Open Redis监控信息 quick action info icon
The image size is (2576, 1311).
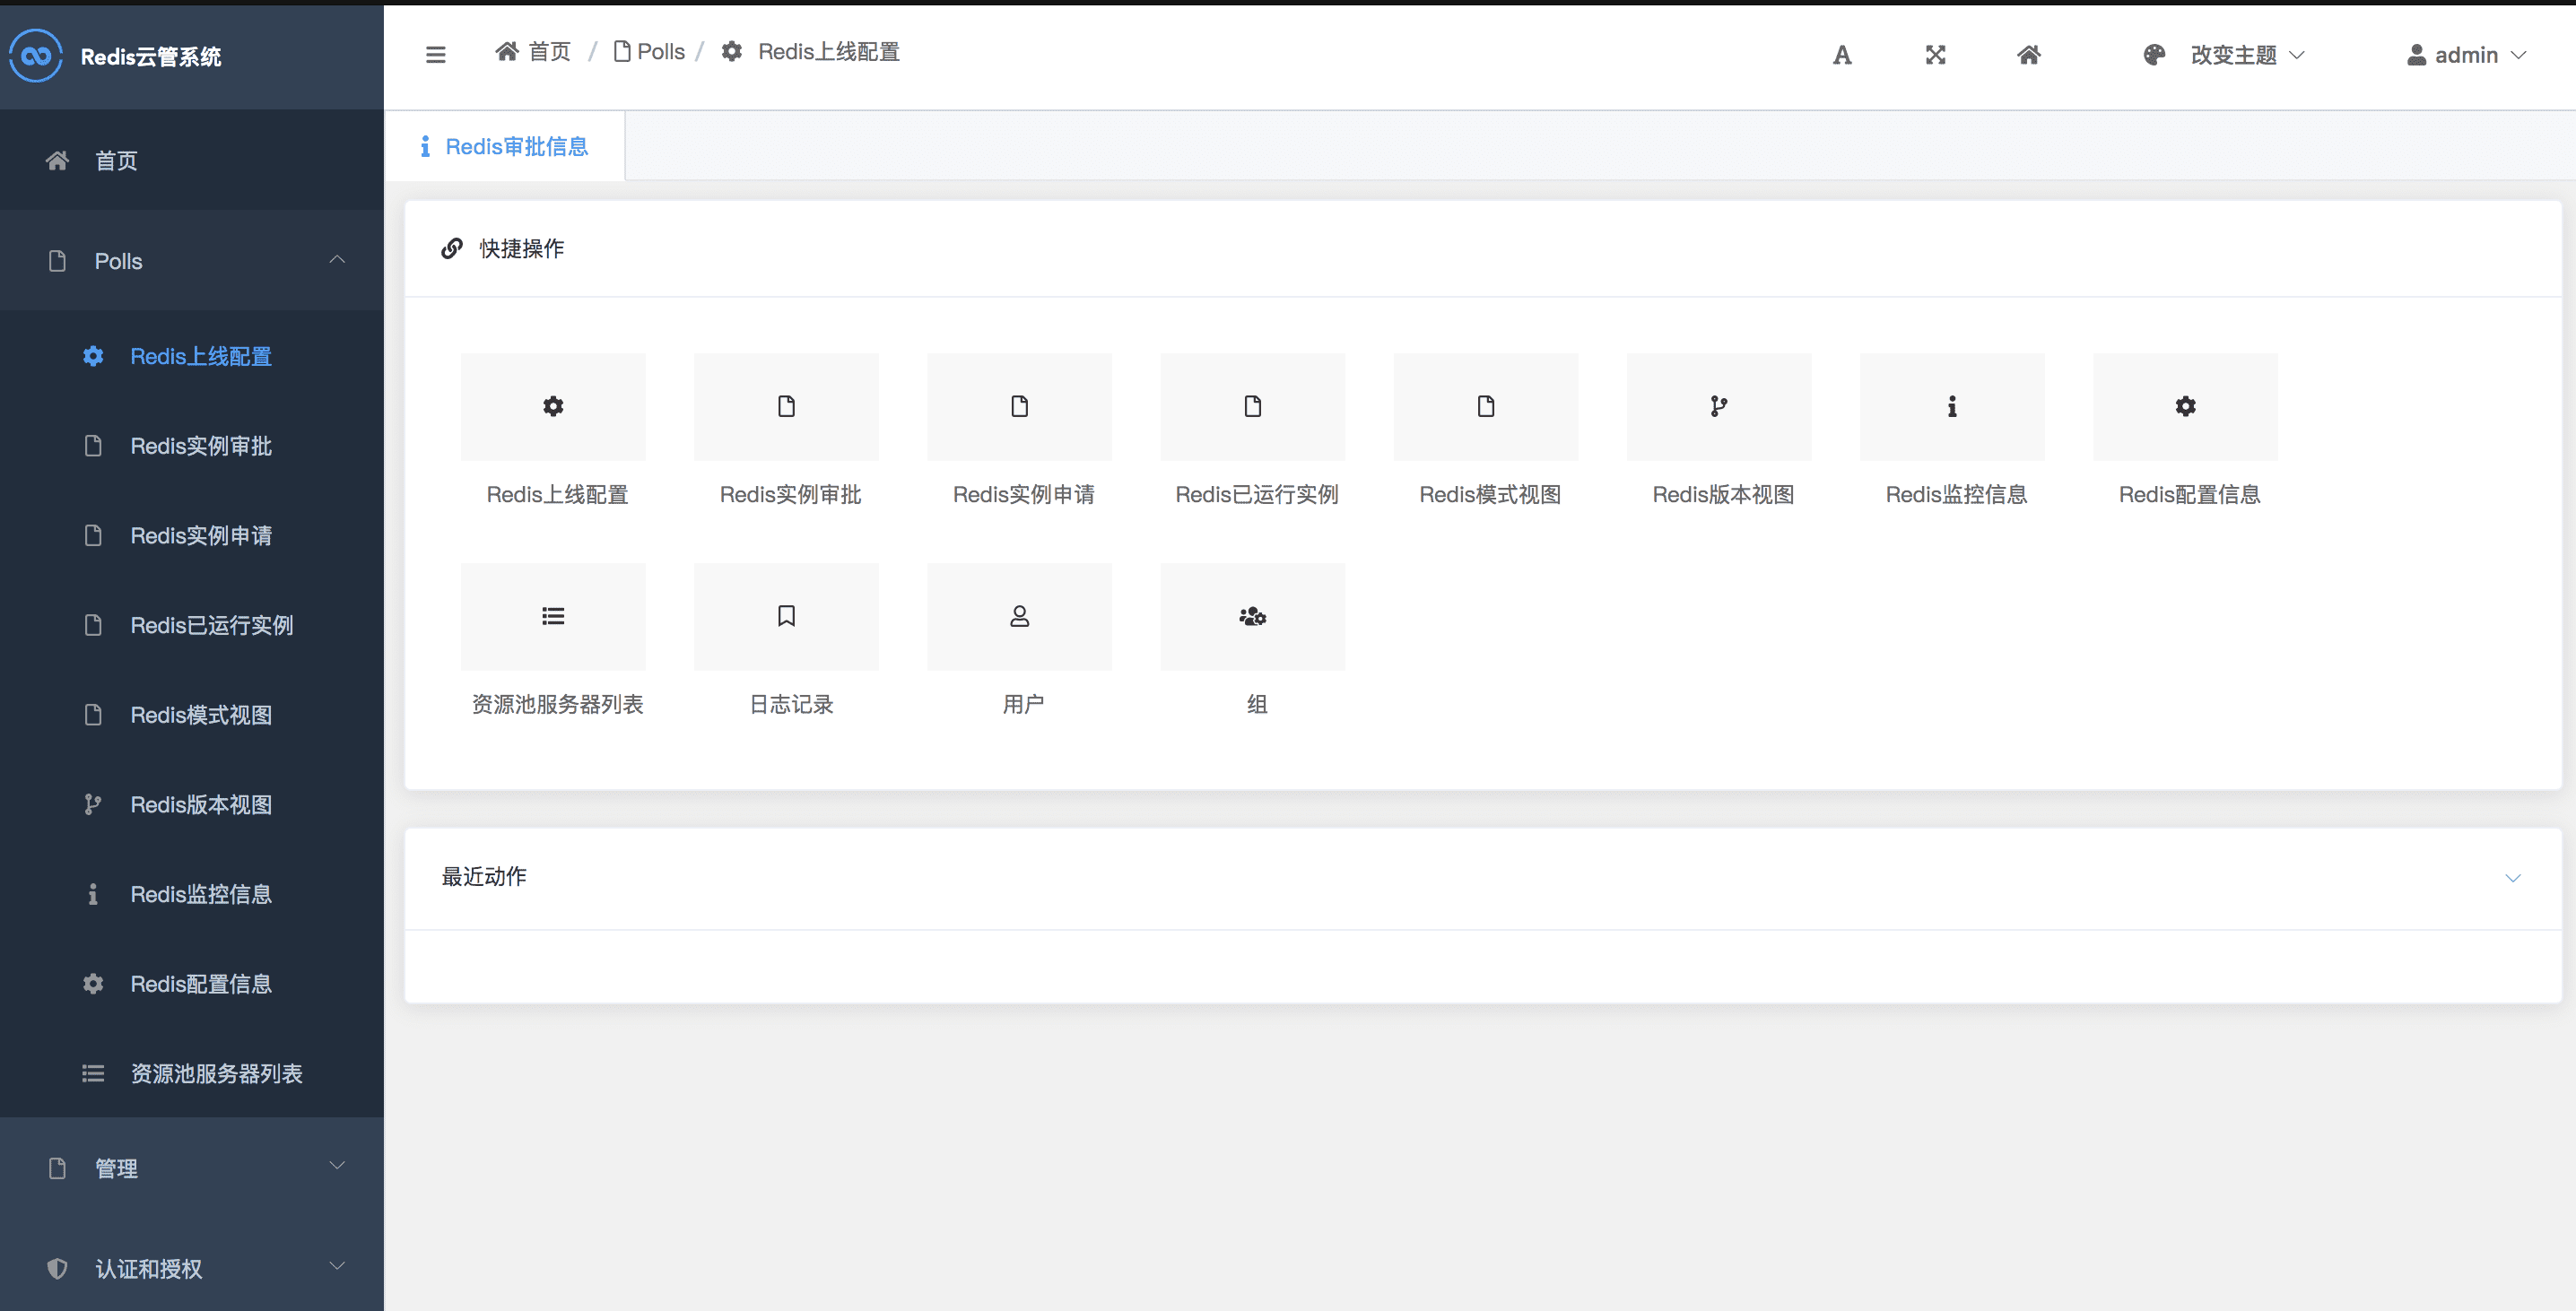(x=1951, y=406)
